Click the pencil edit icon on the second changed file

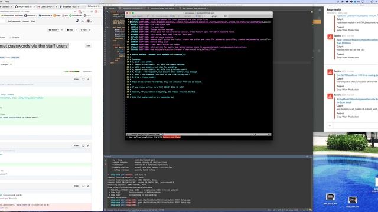(88, 145)
